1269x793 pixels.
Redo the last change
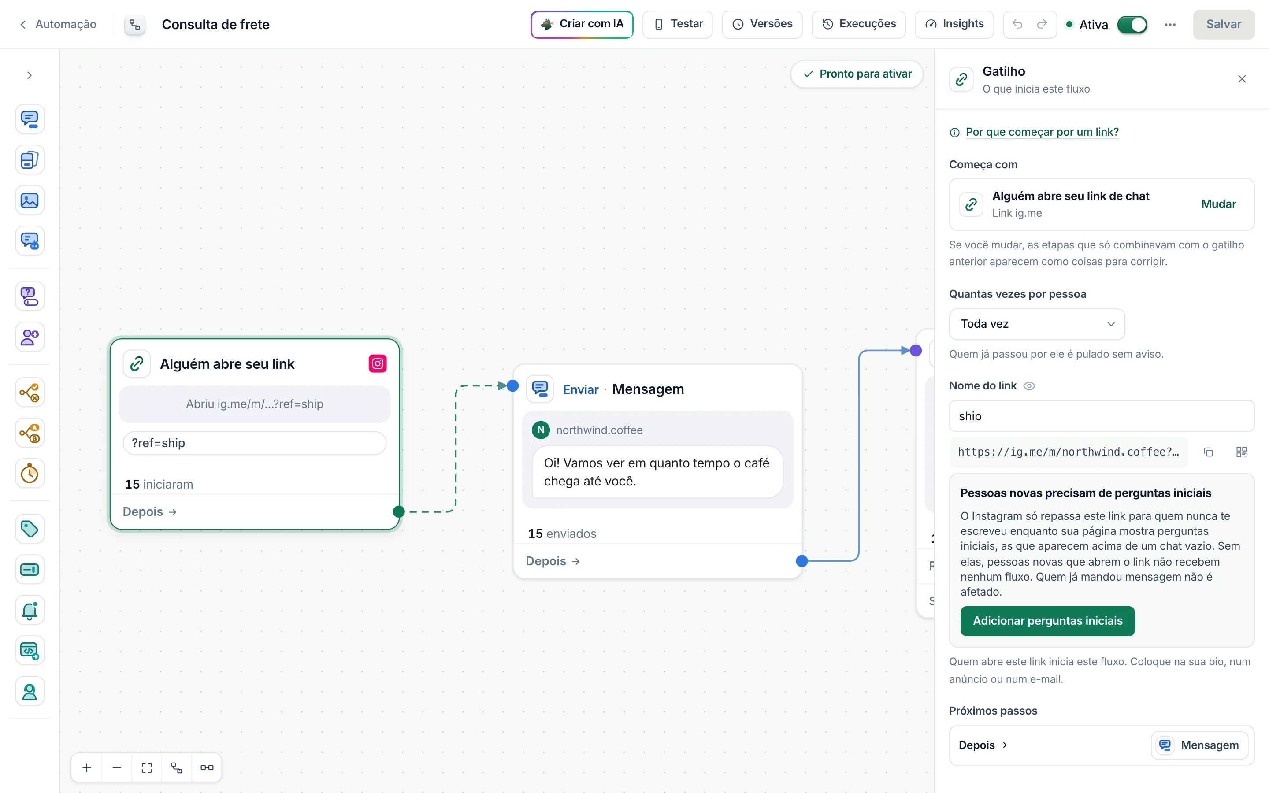[1042, 24]
